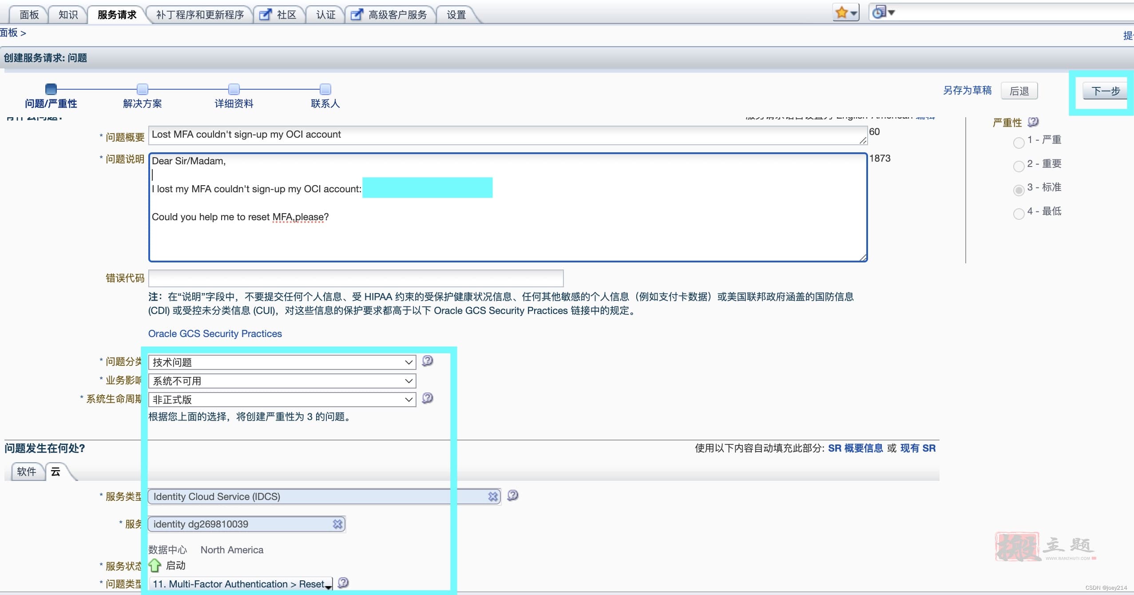Click the 问题说明 text area resize handle
The height and width of the screenshot is (595, 1134).
[863, 257]
